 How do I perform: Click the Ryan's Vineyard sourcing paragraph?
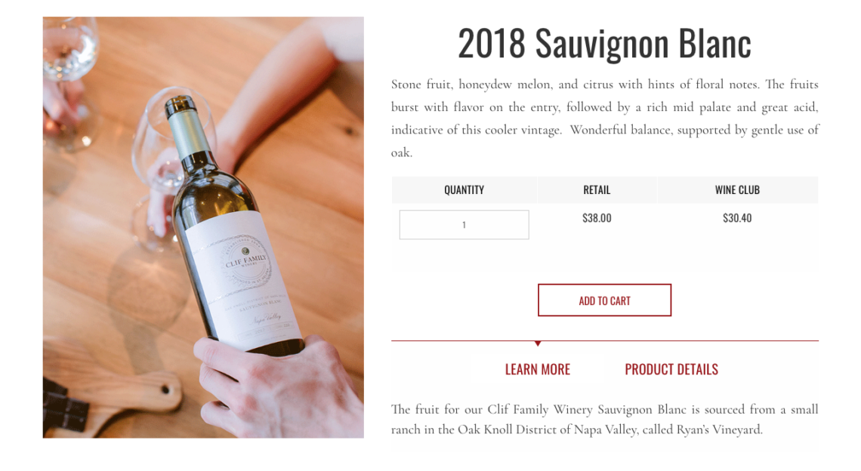604,419
